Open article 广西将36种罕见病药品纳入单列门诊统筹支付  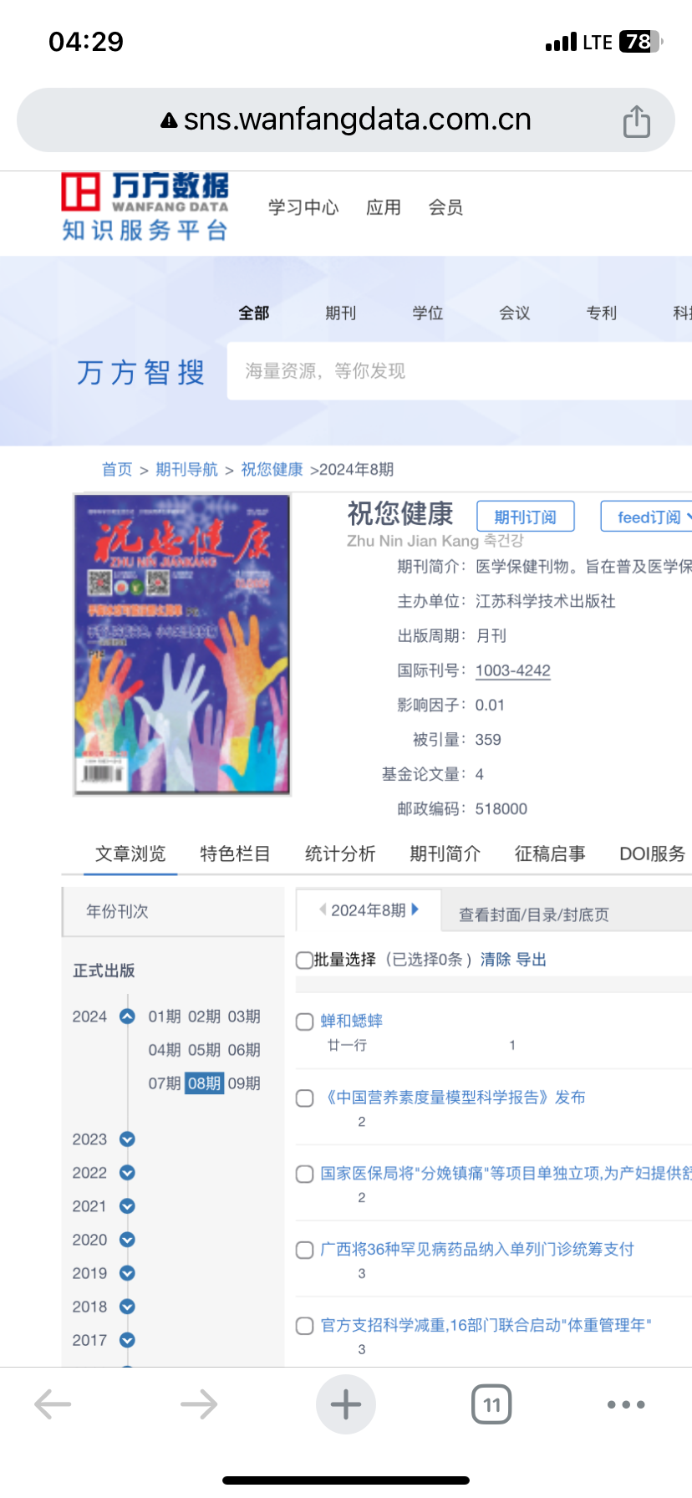click(x=477, y=1249)
